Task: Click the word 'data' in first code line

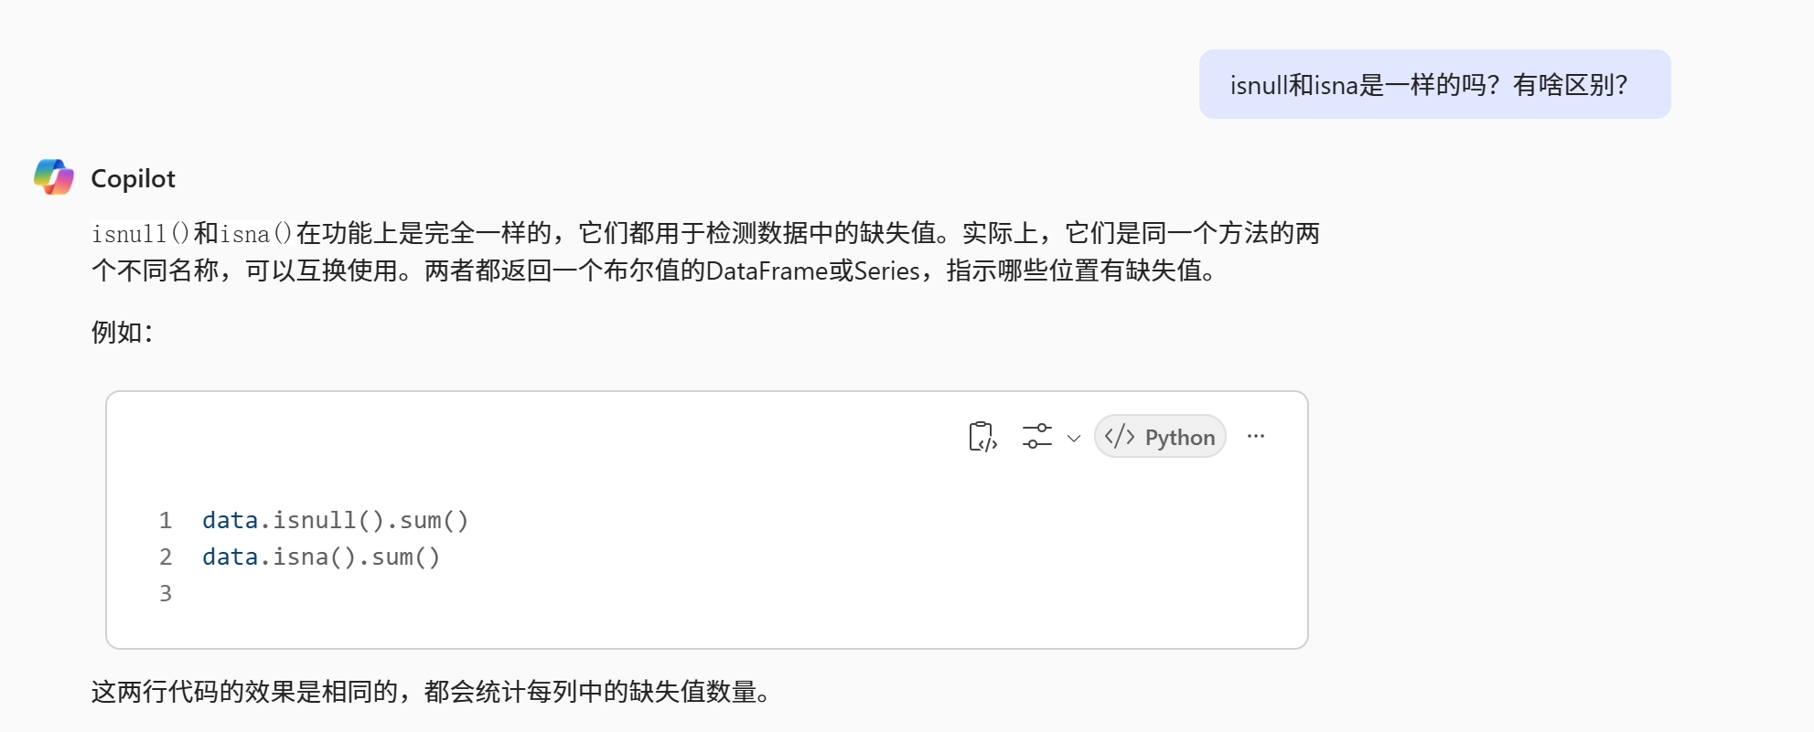Action: [x=230, y=520]
